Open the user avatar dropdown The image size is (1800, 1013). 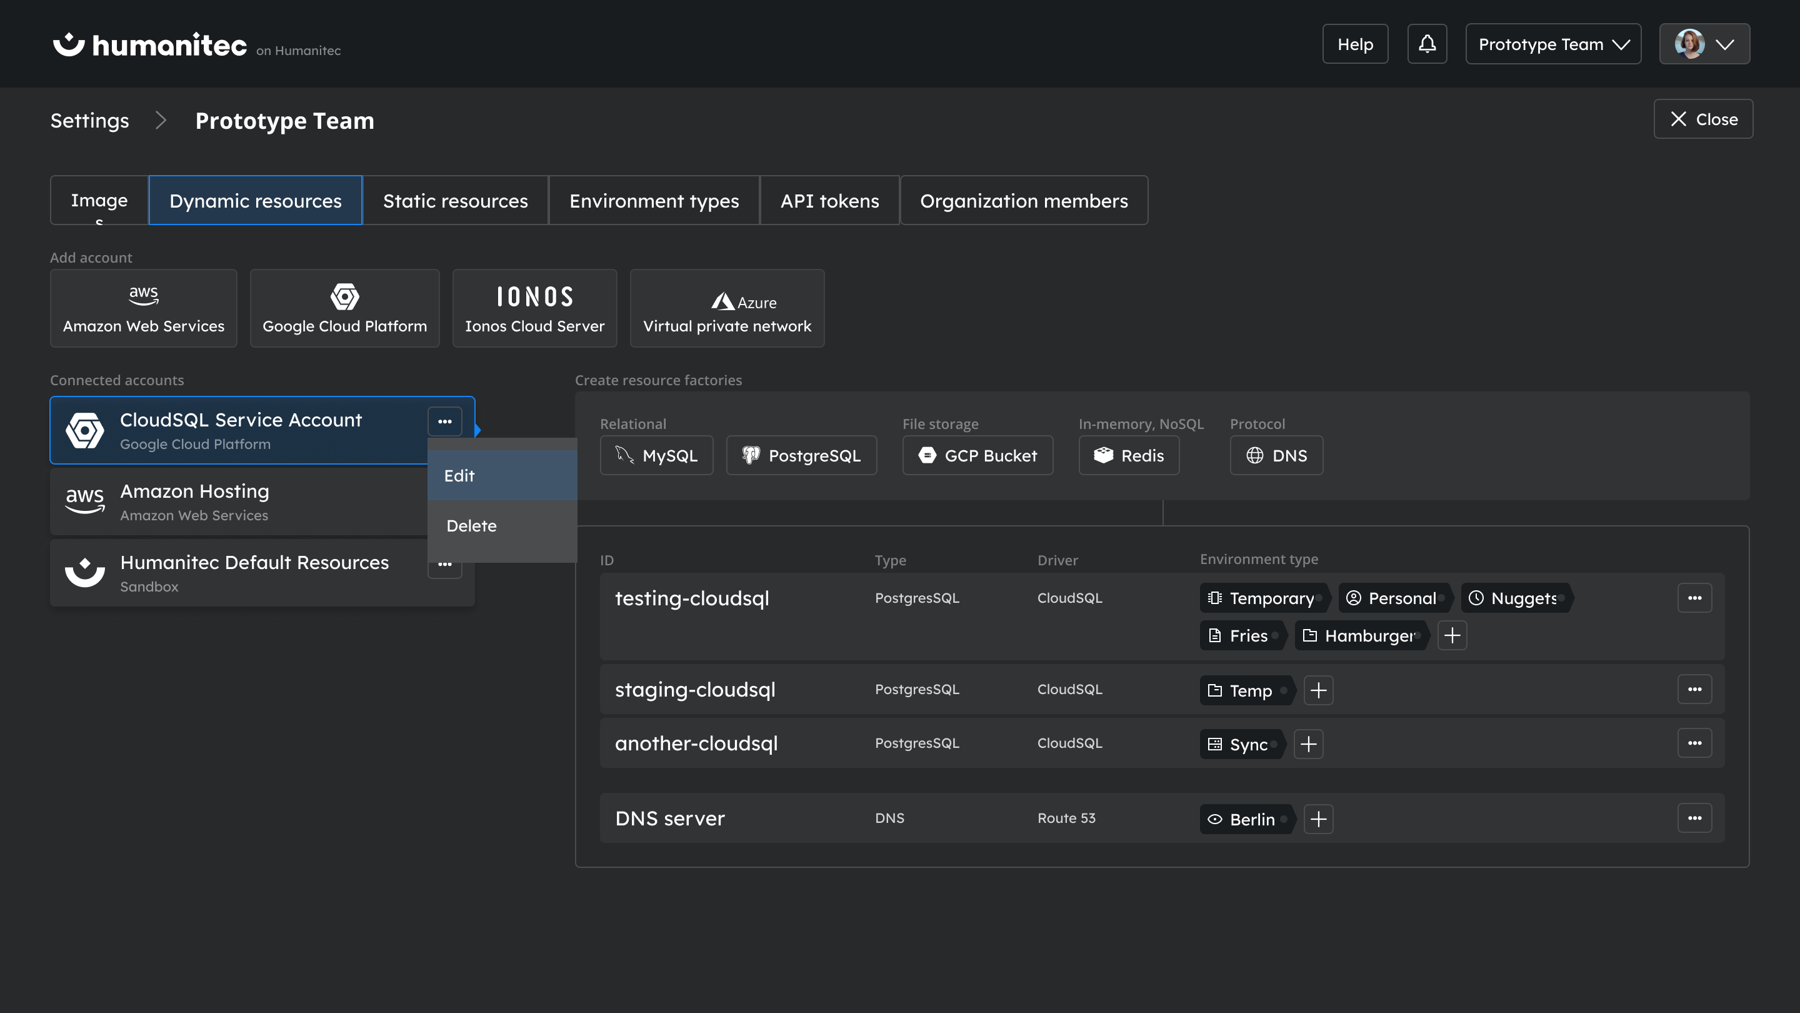[1704, 43]
